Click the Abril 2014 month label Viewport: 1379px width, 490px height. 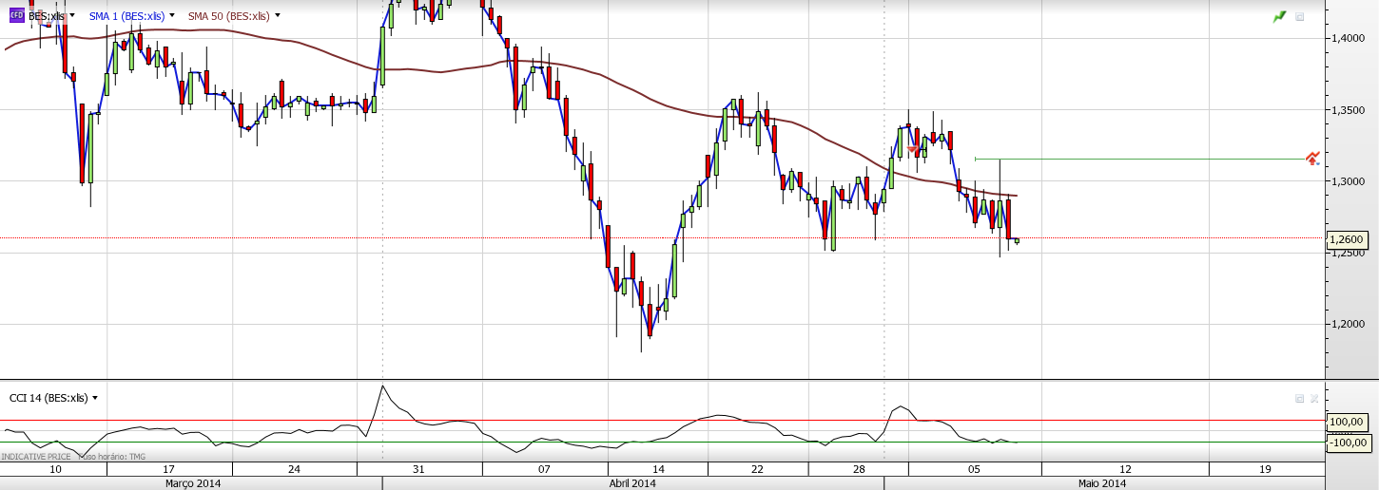pos(632,483)
